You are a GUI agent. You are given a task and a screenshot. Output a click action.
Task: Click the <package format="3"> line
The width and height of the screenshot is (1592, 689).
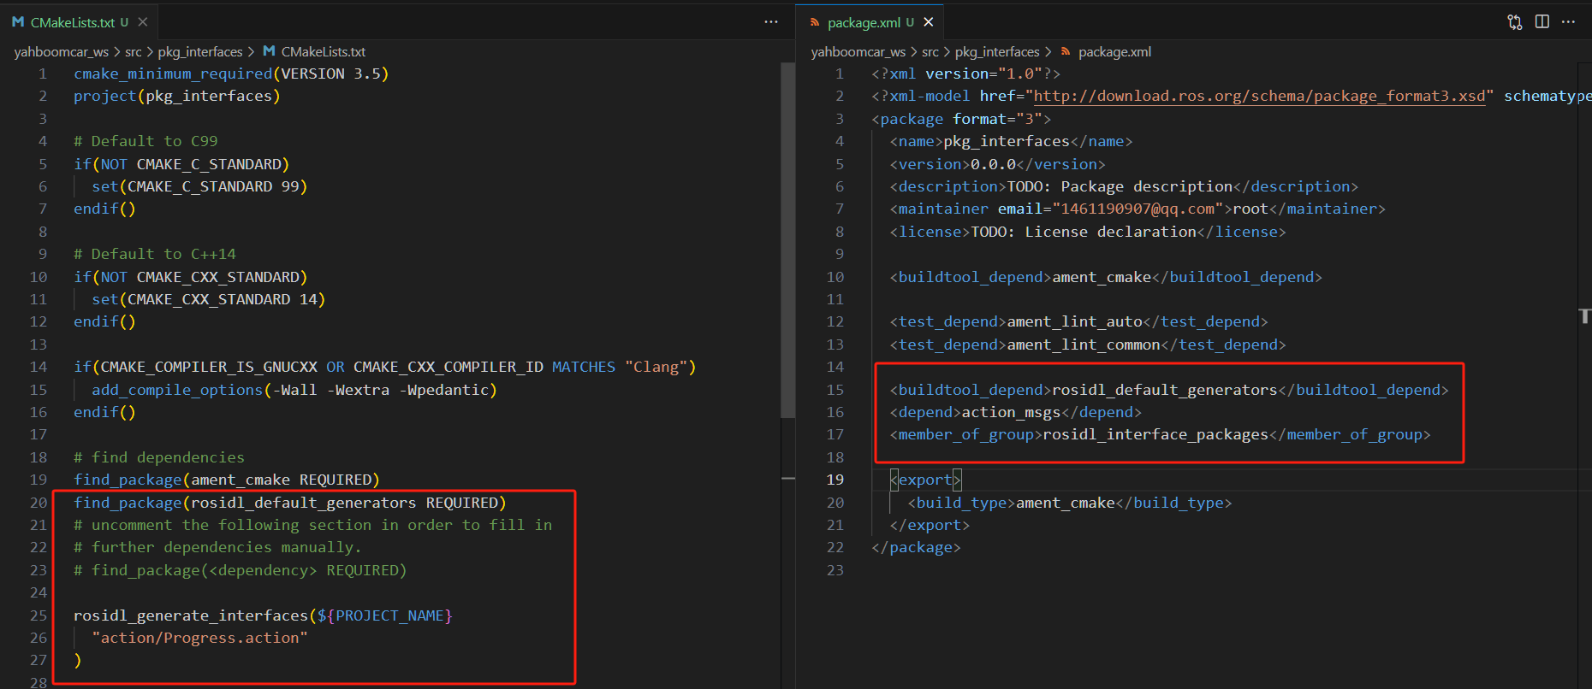961,119
